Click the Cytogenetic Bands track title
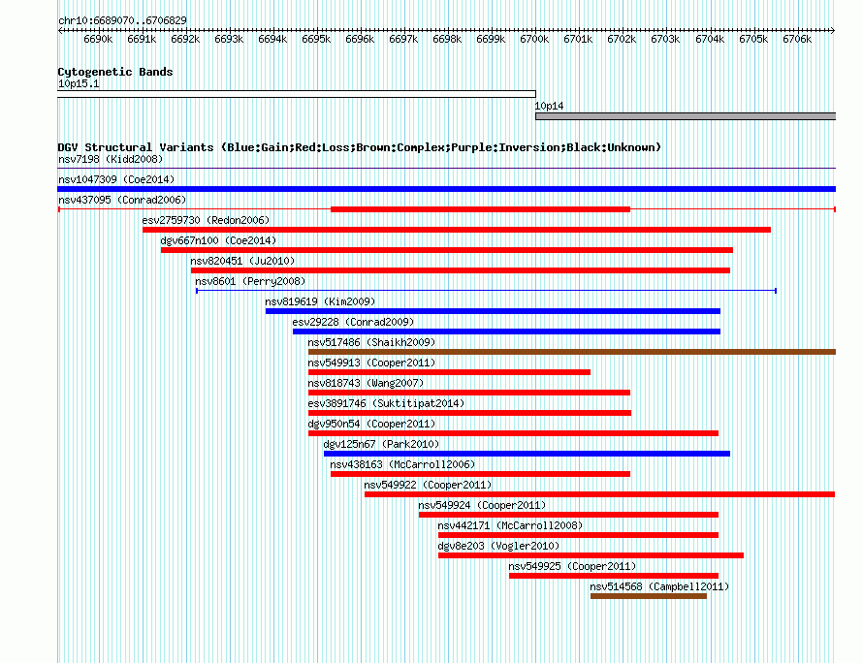 115,72
